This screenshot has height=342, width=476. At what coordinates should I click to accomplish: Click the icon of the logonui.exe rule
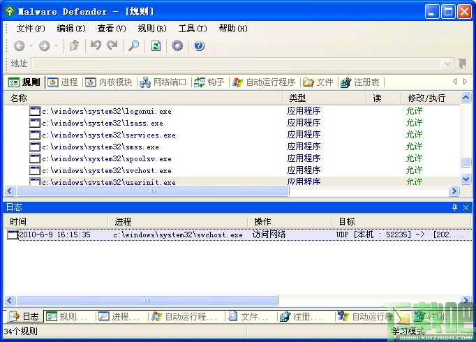point(35,111)
